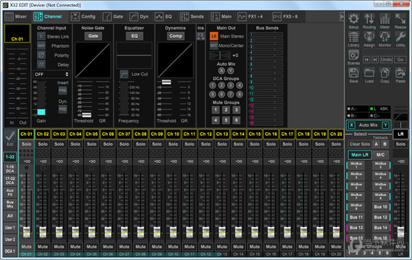Switch to the Mixer tab

[x=16, y=16]
